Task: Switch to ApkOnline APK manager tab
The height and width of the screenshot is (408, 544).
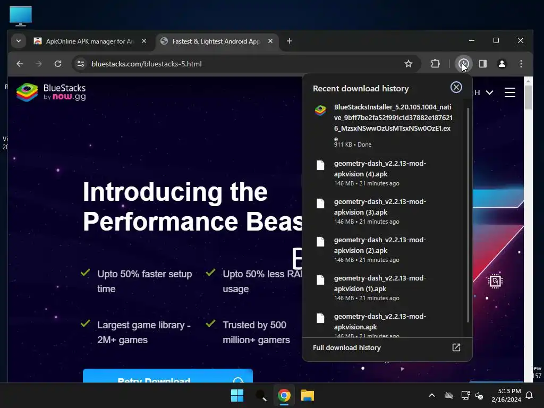Action: 89,41
